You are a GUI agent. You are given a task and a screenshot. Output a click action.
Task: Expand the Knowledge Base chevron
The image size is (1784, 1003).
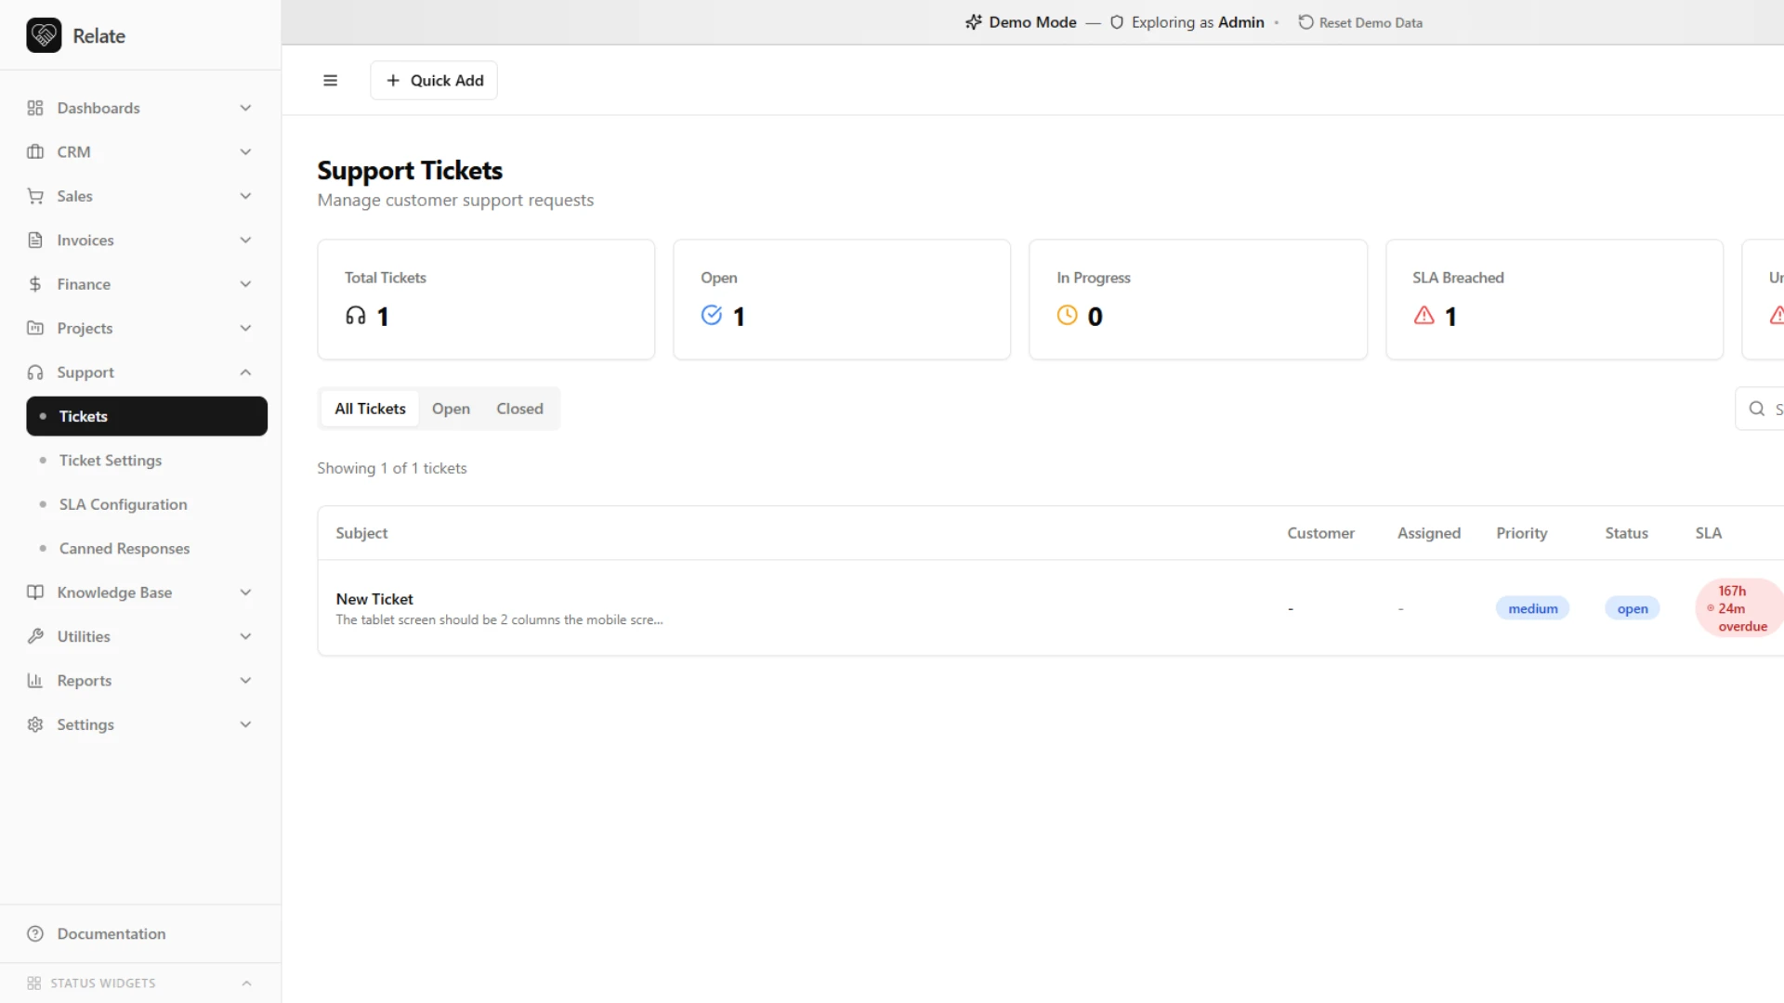[245, 593]
